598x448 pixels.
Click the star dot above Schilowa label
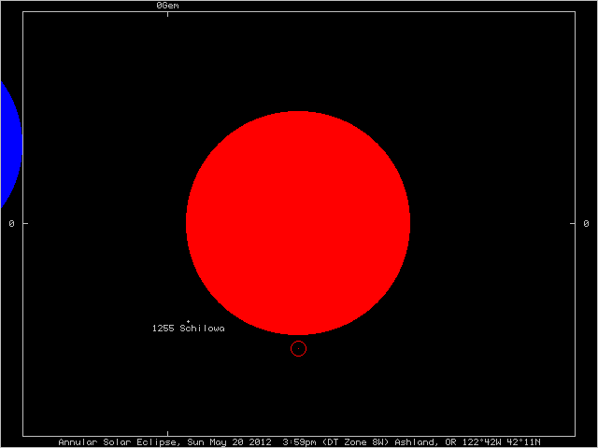[x=188, y=321]
